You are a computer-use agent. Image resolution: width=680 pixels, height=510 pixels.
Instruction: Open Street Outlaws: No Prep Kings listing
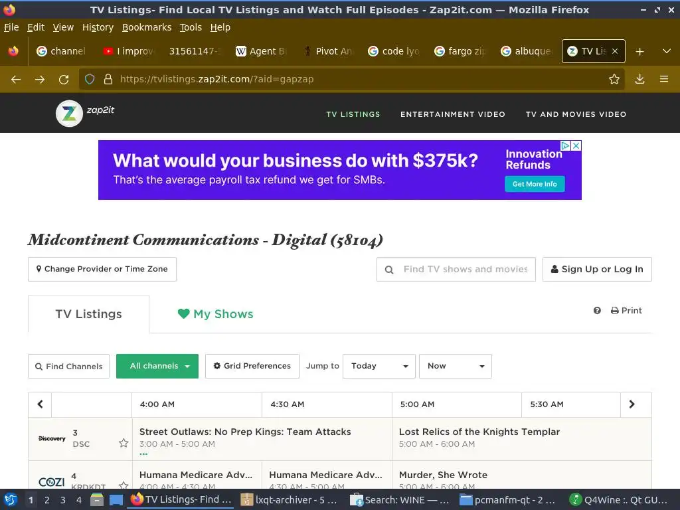pyautogui.click(x=245, y=432)
